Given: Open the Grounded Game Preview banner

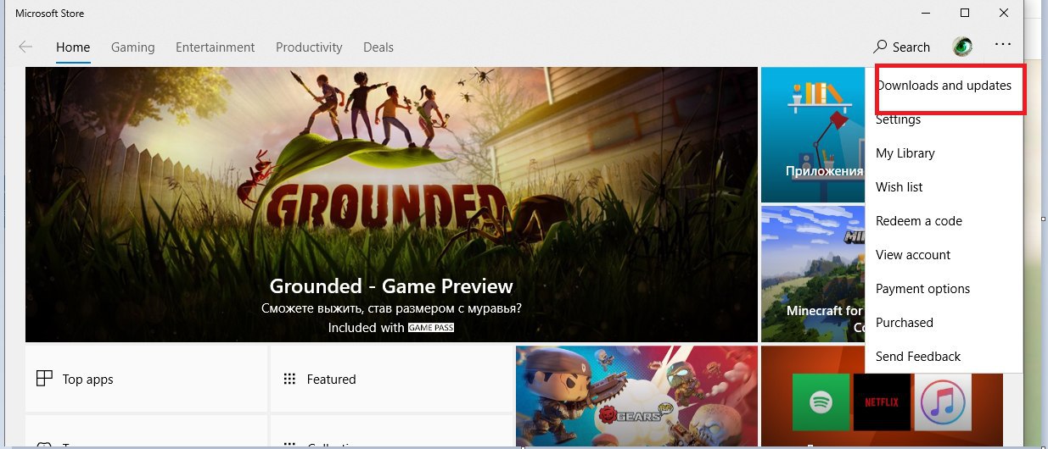Looking at the screenshot, I should point(391,204).
